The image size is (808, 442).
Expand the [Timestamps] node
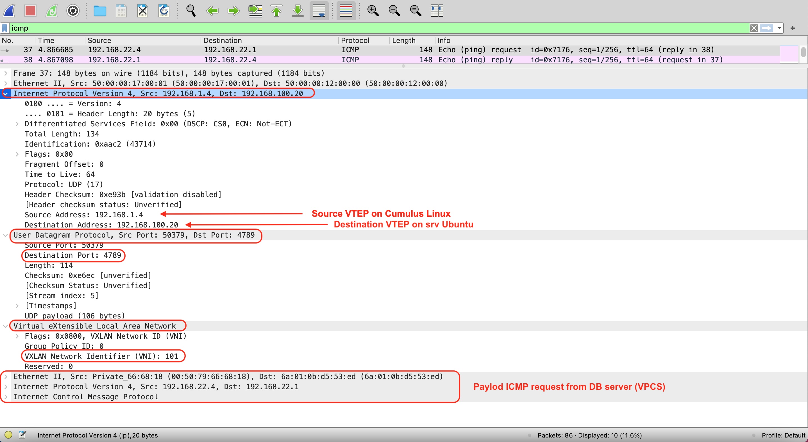coord(17,306)
